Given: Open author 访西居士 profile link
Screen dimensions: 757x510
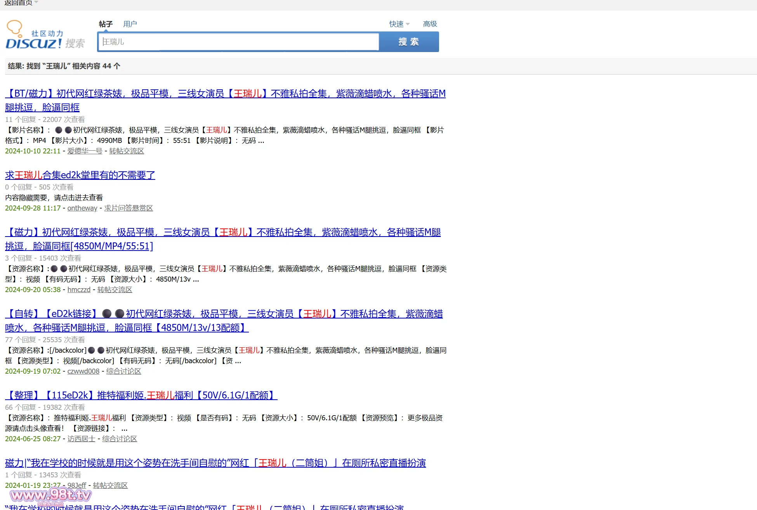Looking at the screenshot, I should point(81,439).
